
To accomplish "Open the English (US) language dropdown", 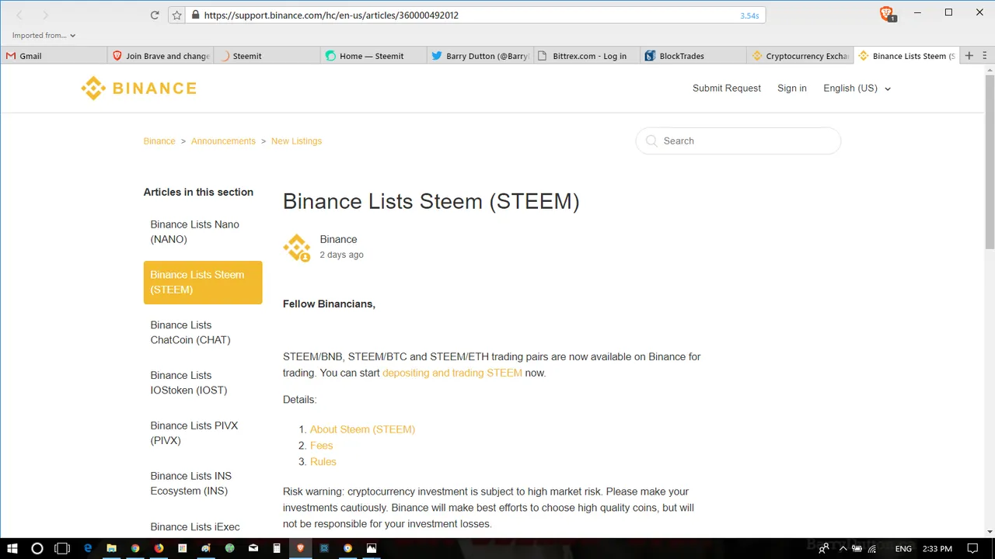I will point(857,89).
